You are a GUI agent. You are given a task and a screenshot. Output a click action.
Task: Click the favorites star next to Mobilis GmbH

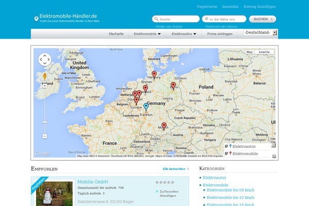tap(157, 191)
